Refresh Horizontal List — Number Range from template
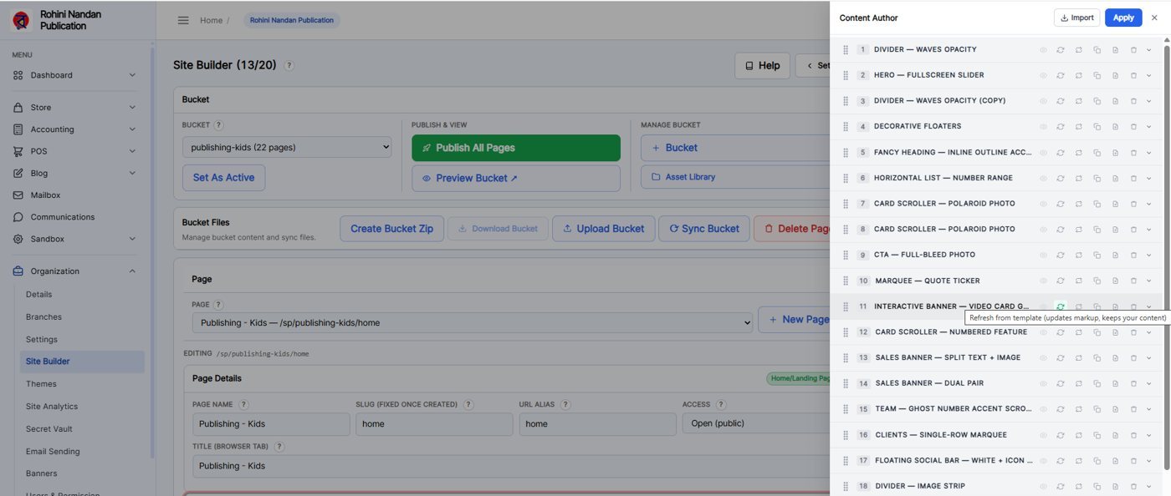This screenshot has width=1171, height=496. click(1061, 178)
